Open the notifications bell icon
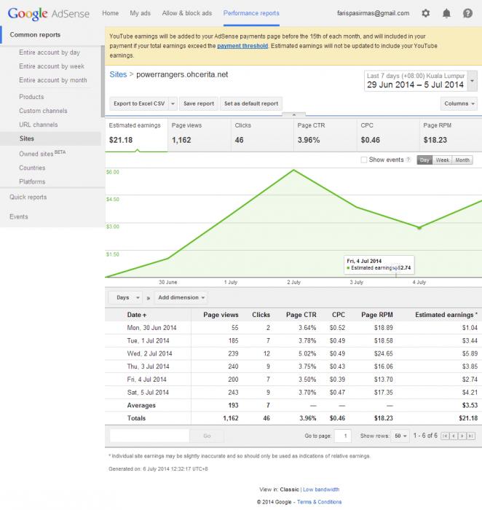Viewport: 482px width, 510px height. 446,13
